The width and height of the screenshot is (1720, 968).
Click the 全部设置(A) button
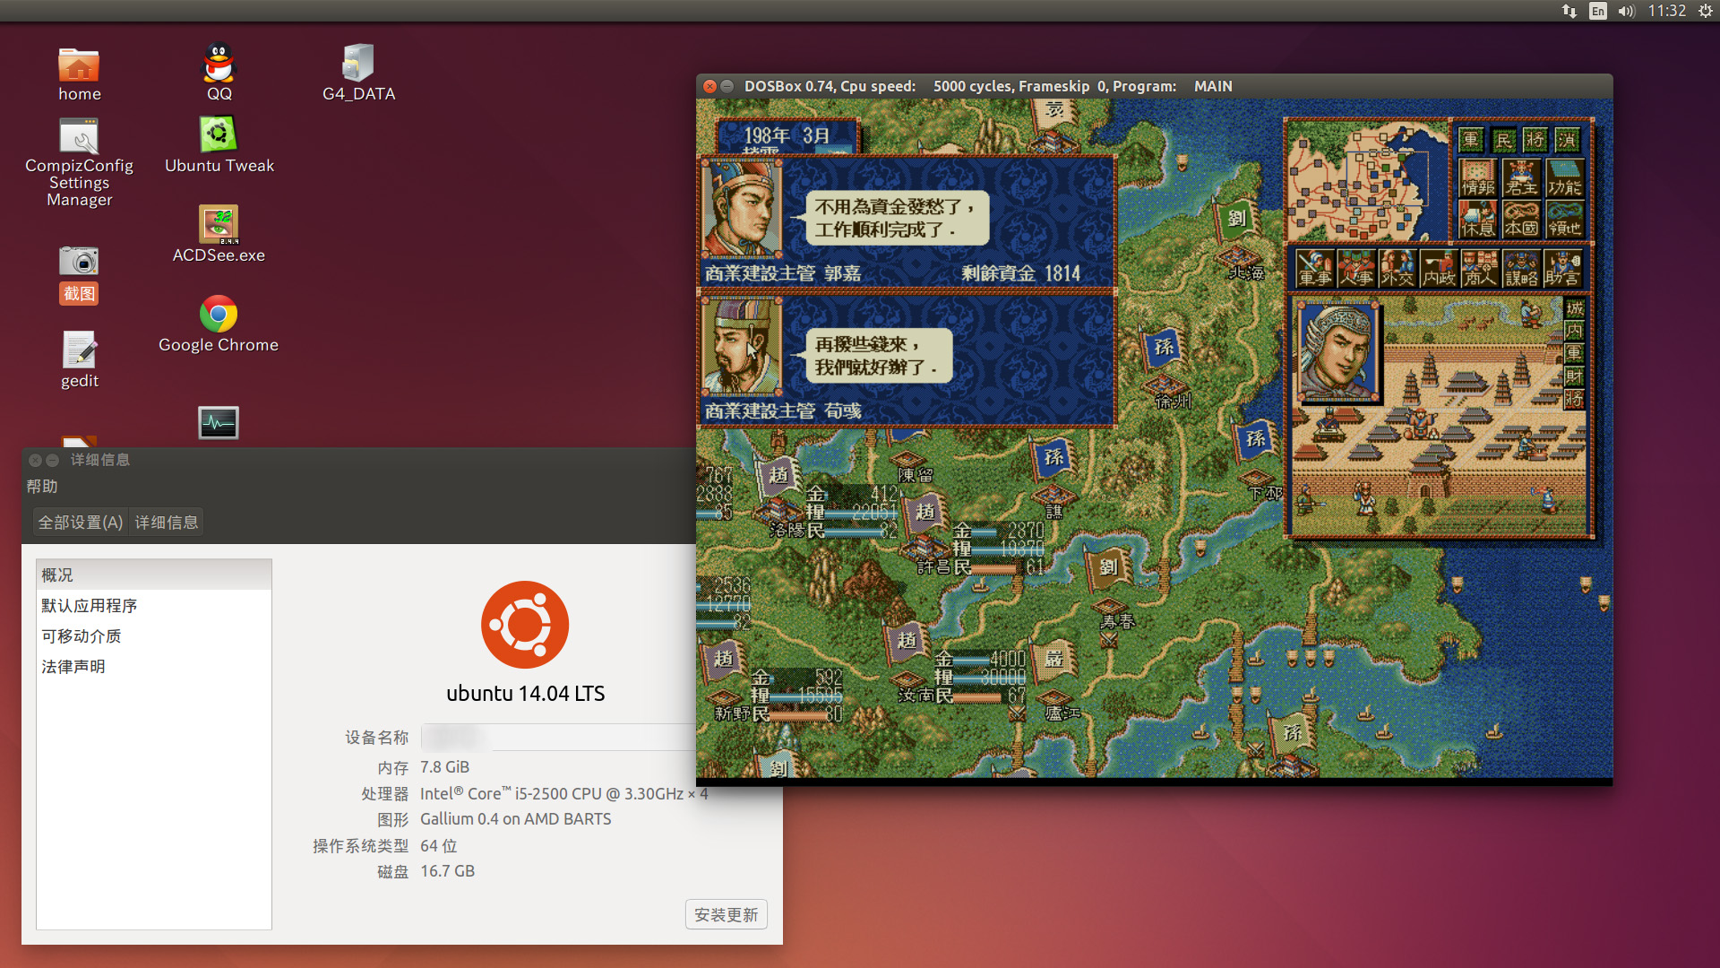point(81,522)
